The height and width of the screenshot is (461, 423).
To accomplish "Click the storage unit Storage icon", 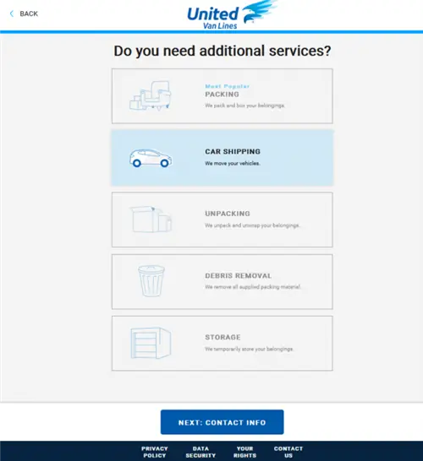I will (x=151, y=343).
